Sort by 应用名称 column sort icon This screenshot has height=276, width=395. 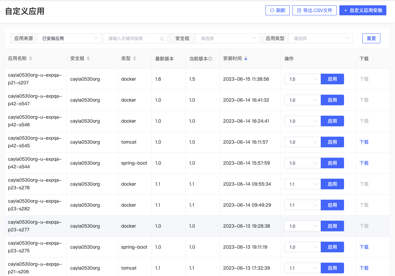[31, 58]
